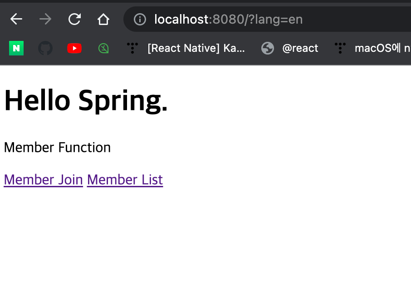Click the Member Function text
This screenshot has height=300, width=411.
click(58, 147)
